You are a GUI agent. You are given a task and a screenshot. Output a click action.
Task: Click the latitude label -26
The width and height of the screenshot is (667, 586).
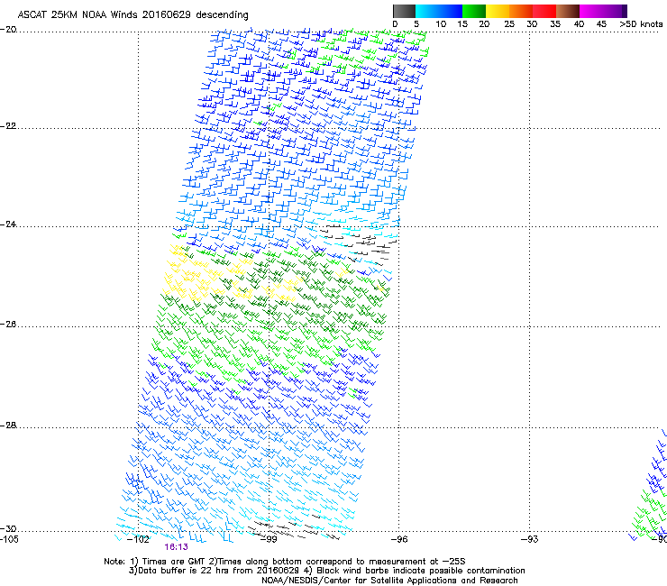point(8,325)
